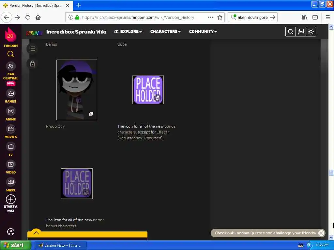Screen dimensions: 334x250
Task: Click the page lock icon
Action: (x=32, y=63)
